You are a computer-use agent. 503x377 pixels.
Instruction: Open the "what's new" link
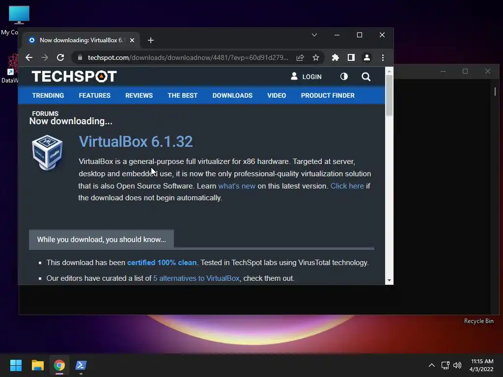(x=237, y=186)
